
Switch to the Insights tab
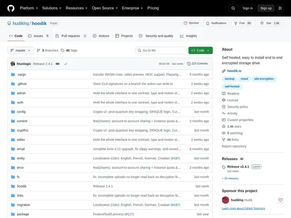pyautogui.click(x=188, y=36)
